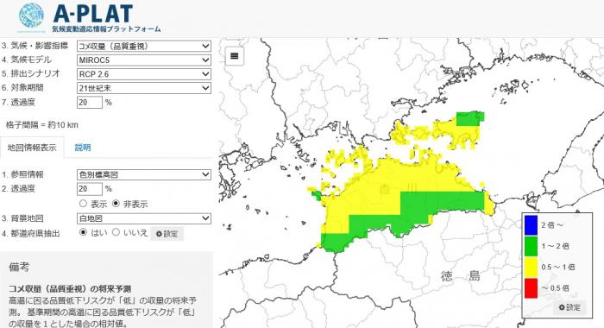604x328 pixels.
Task: Open the 排出シナリオ dropdown showing RCP 2.6
Action: (144, 74)
